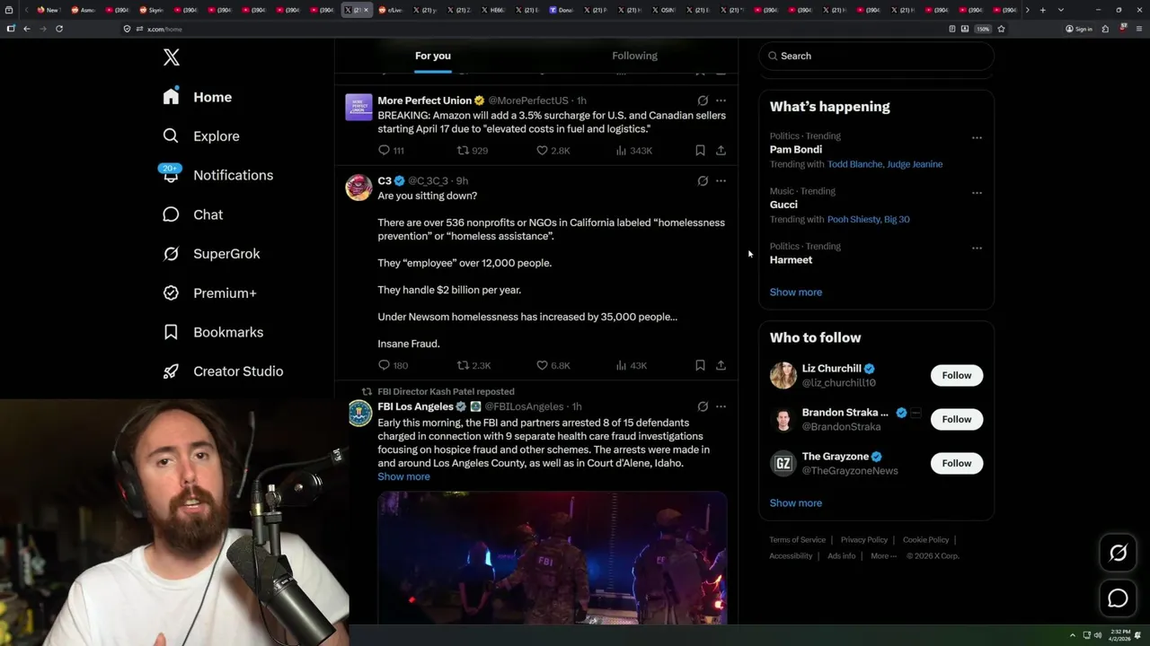Open more options for Gucci trend
The width and height of the screenshot is (1150, 646).
977,193
